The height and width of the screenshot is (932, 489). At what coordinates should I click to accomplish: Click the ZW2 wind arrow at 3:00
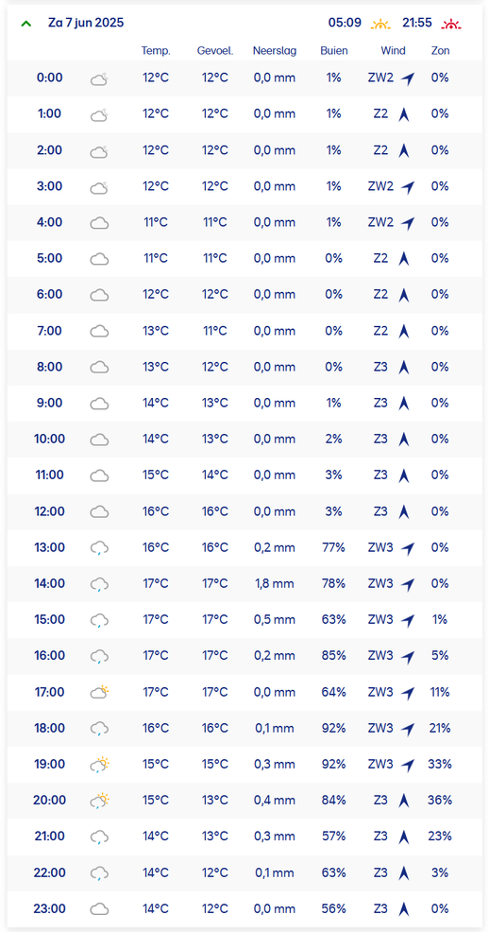pyautogui.click(x=407, y=187)
